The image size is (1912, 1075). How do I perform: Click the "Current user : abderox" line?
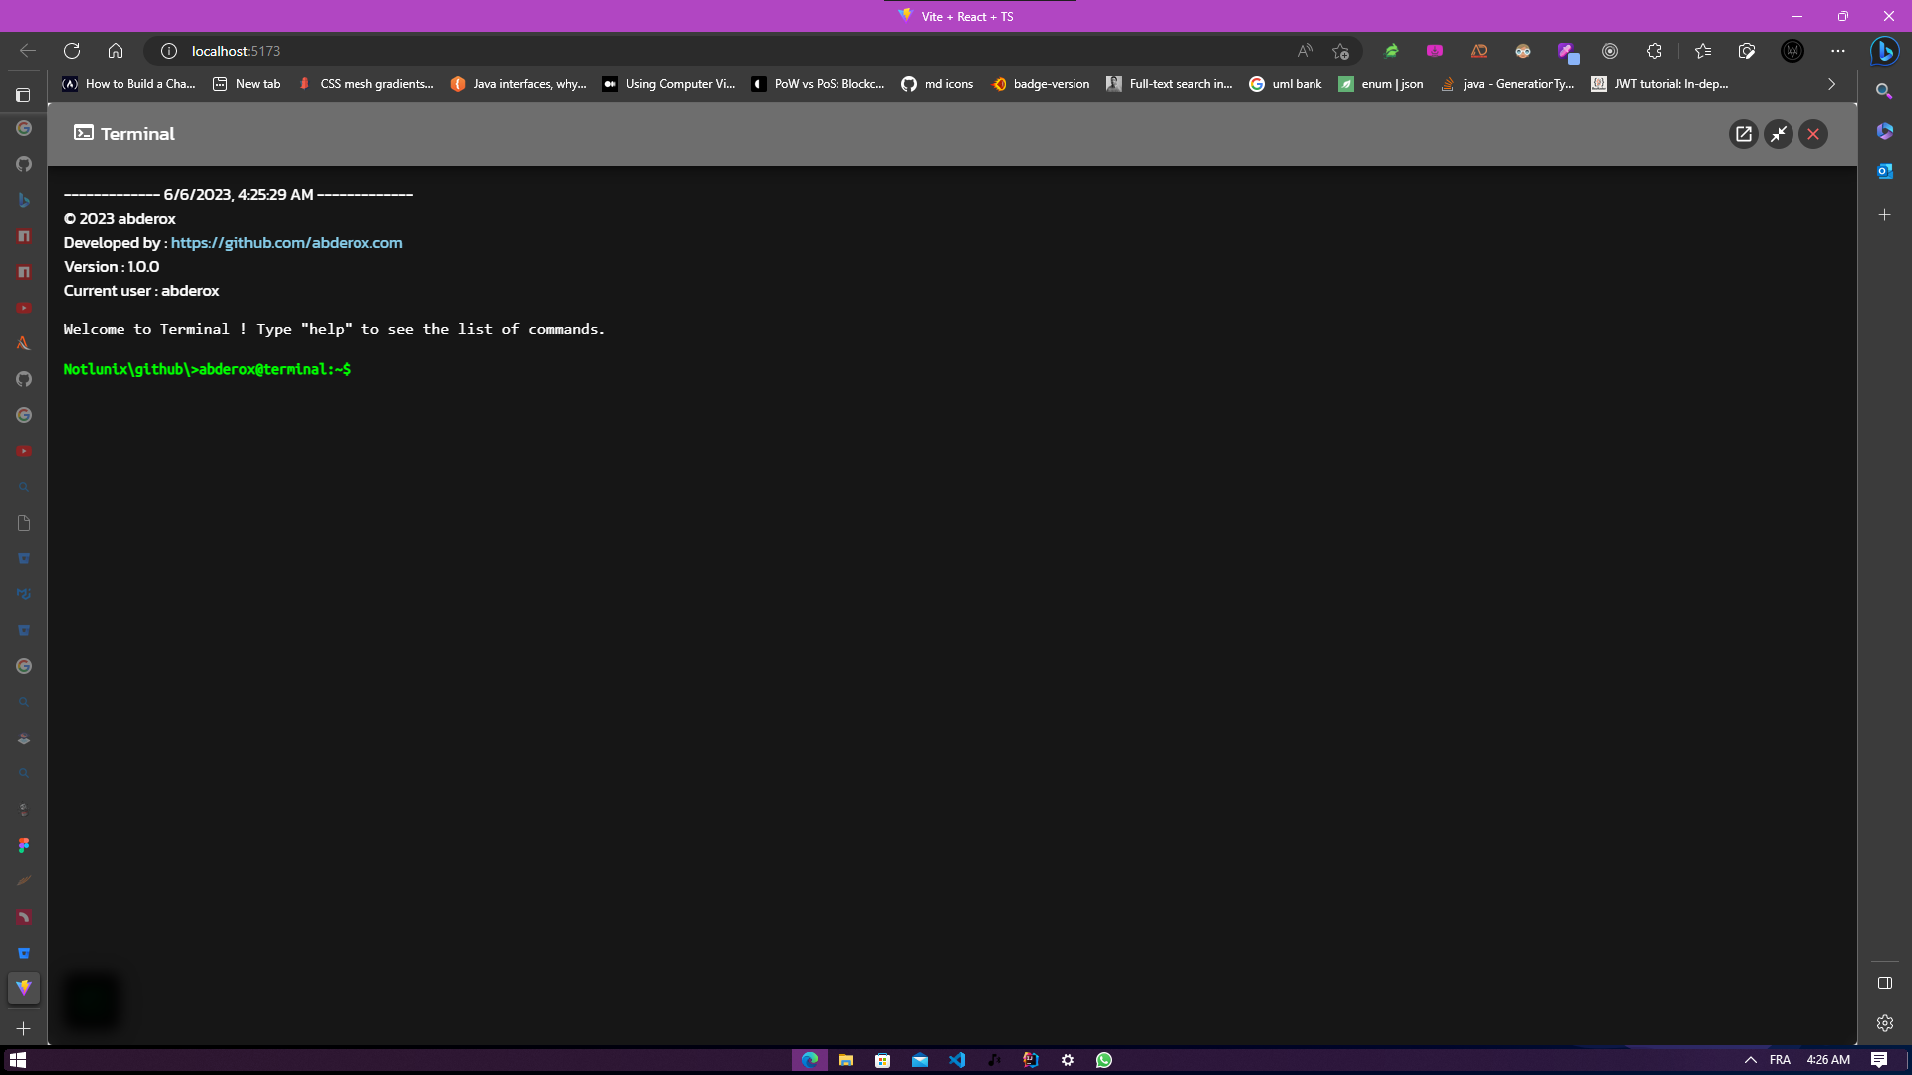click(x=141, y=291)
